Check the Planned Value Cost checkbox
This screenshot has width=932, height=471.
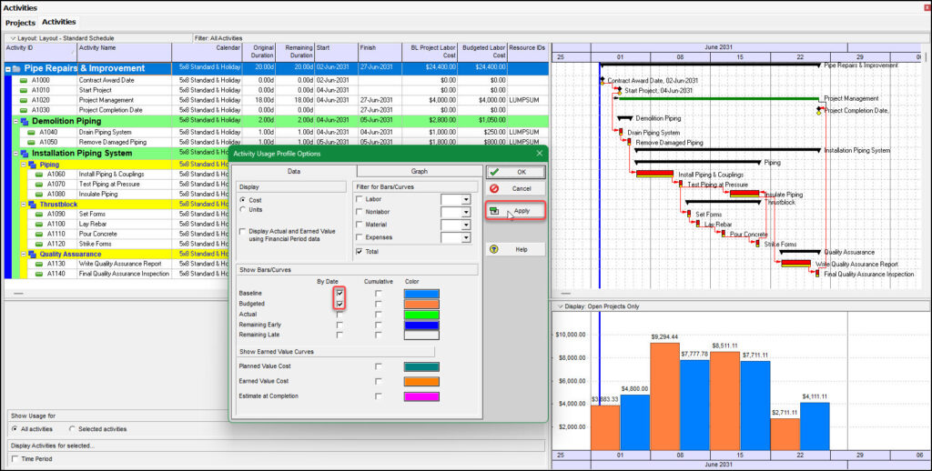379,366
